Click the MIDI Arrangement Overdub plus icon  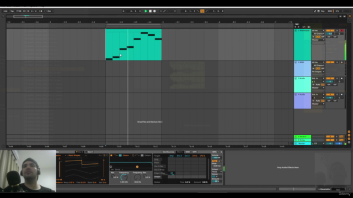[x=161, y=11]
